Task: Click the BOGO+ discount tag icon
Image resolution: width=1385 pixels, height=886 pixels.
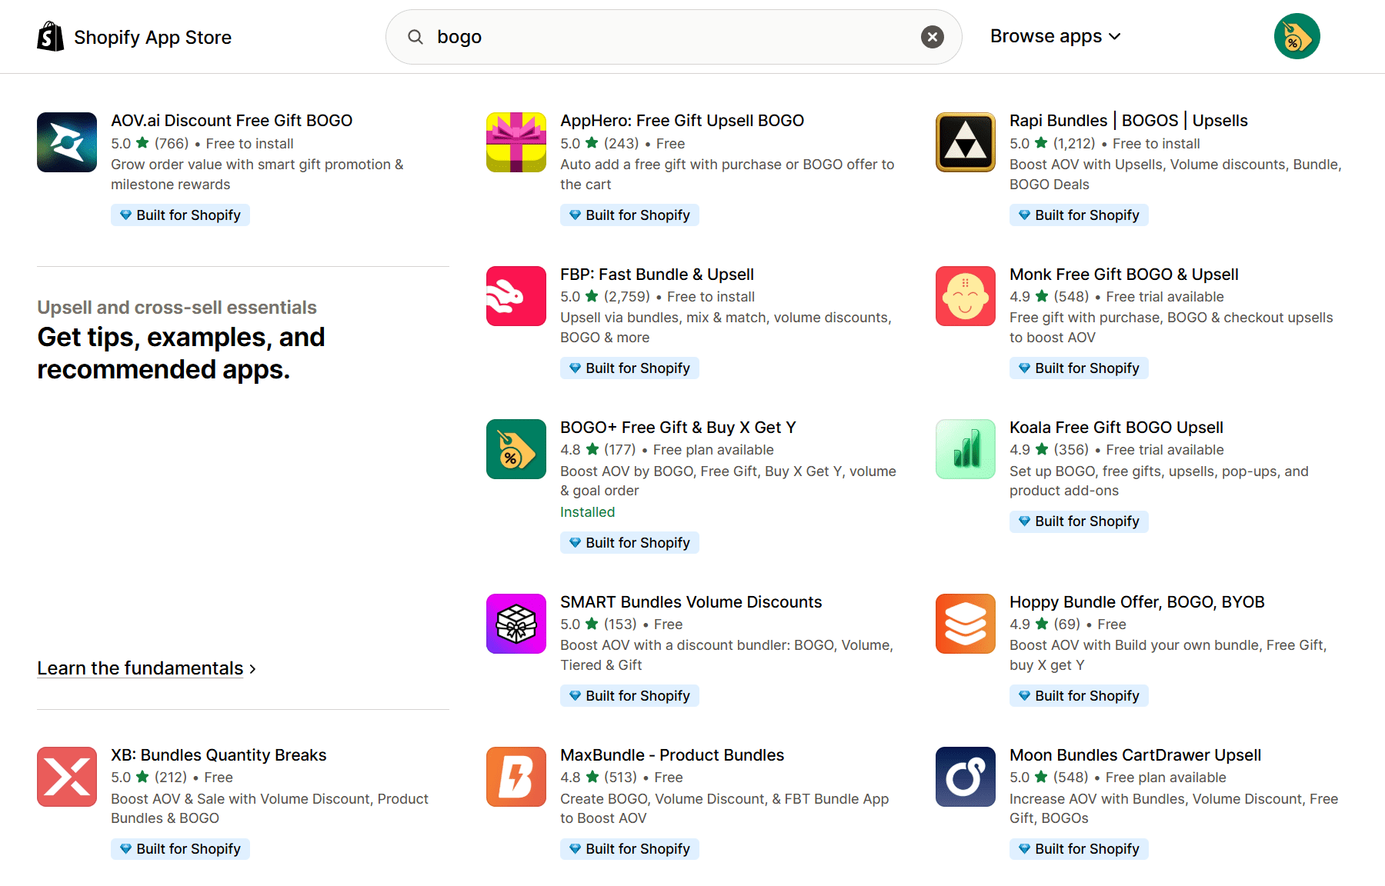Action: [x=516, y=449]
